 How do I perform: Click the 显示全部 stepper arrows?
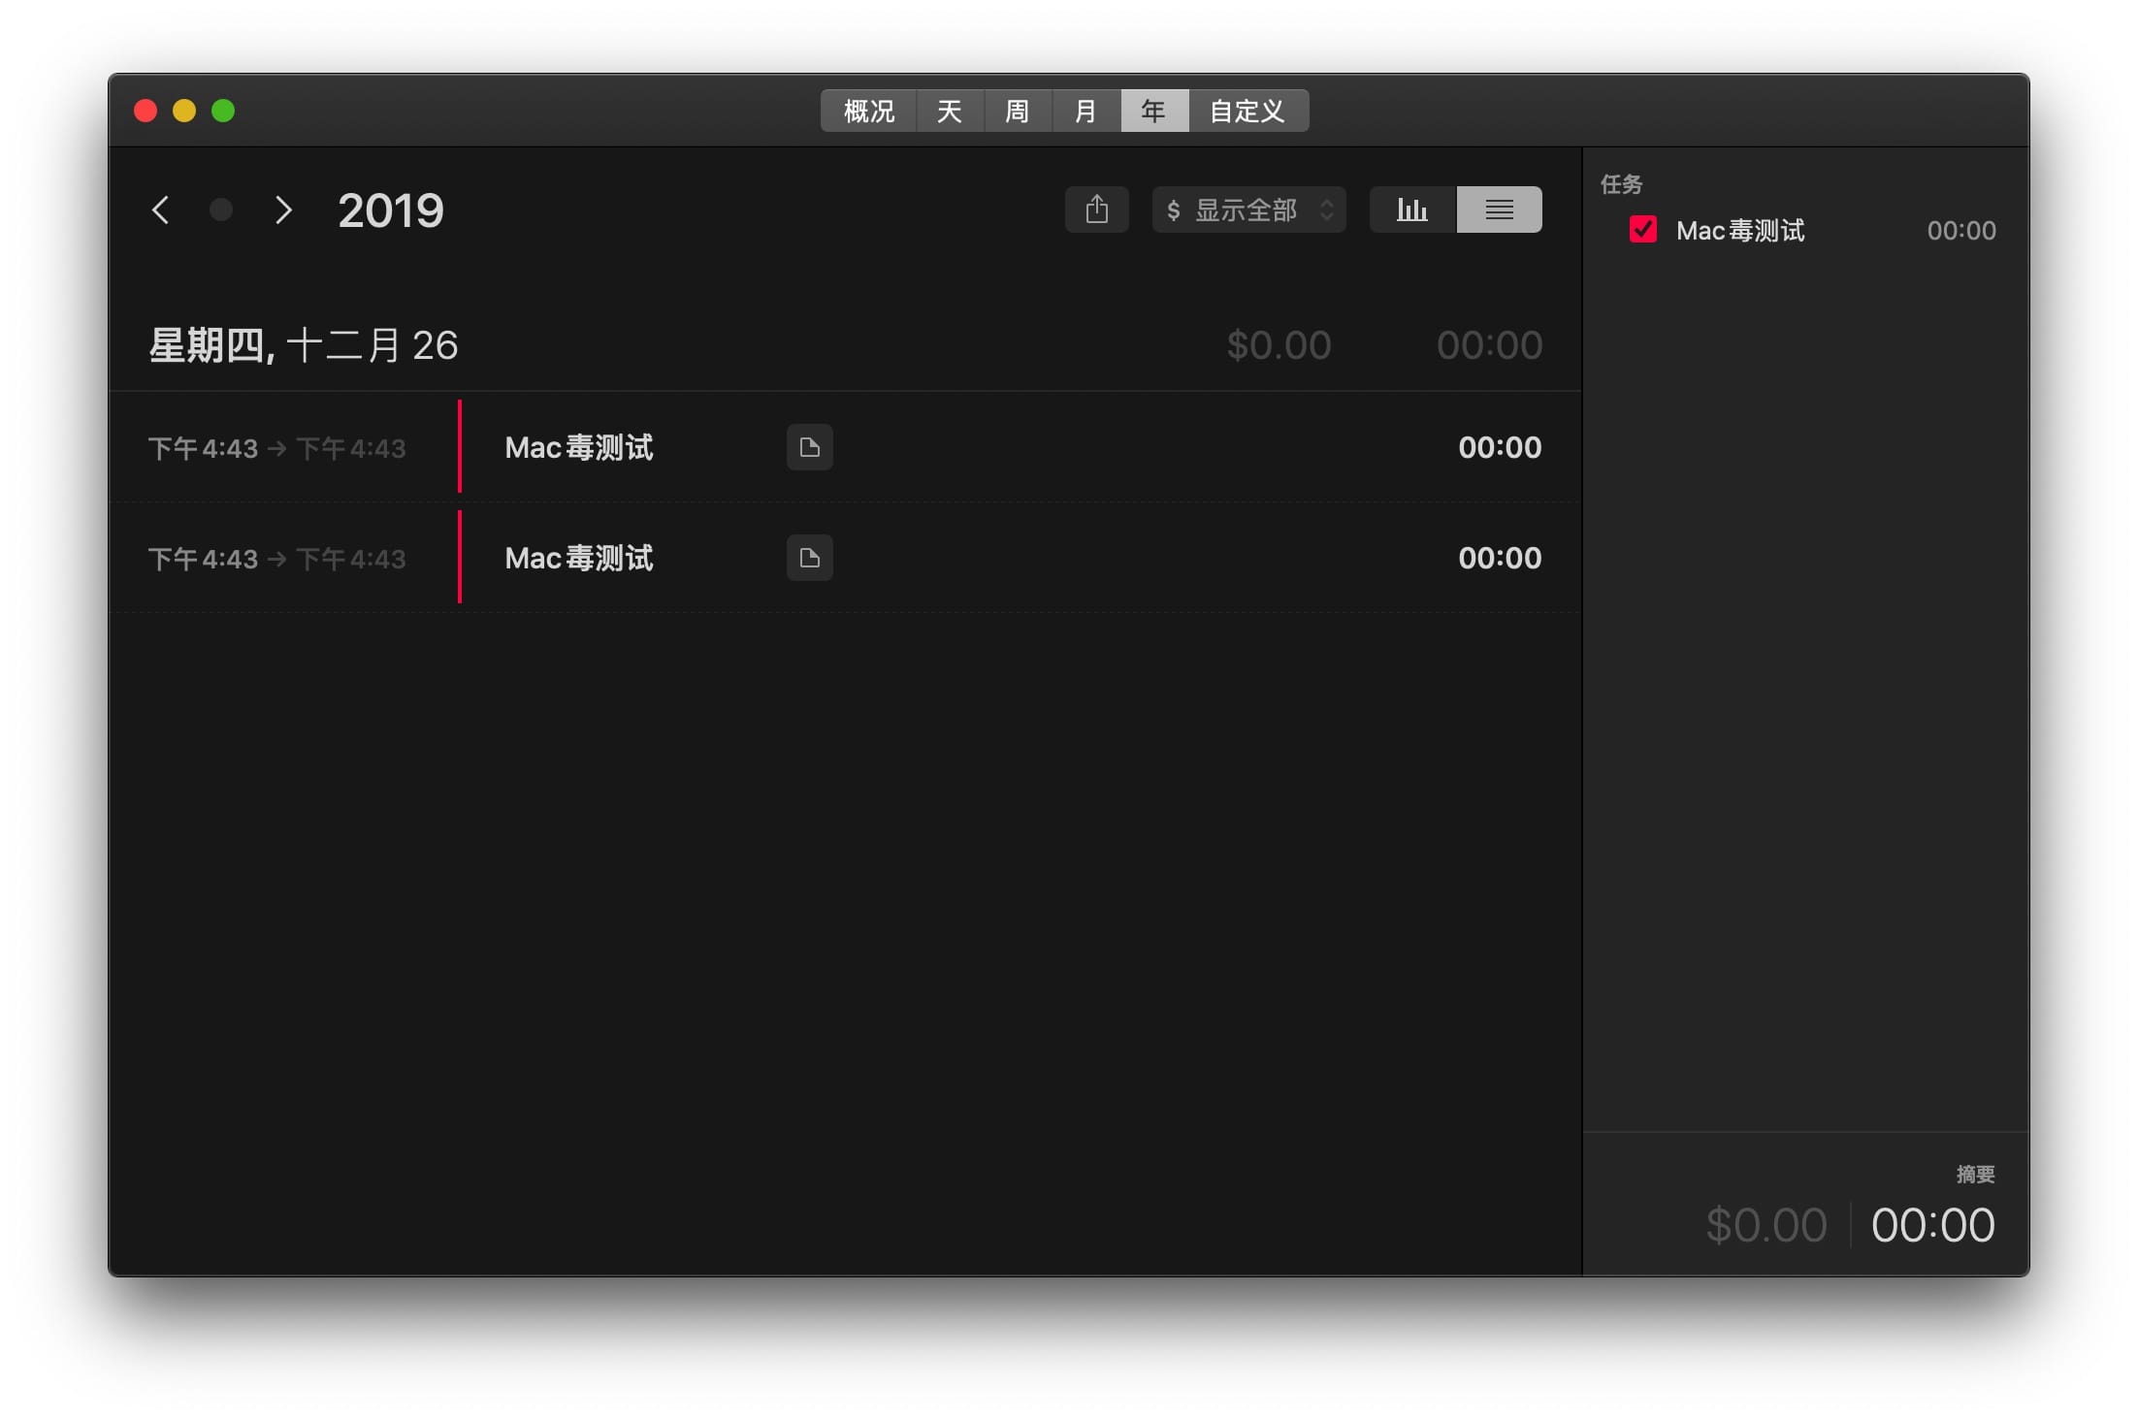tap(1326, 210)
